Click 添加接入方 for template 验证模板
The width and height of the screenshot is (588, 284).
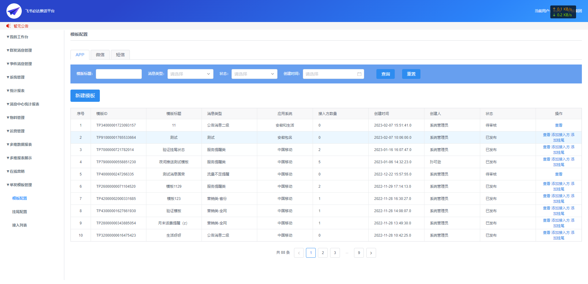pyautogui.click(x=560, y=208)
